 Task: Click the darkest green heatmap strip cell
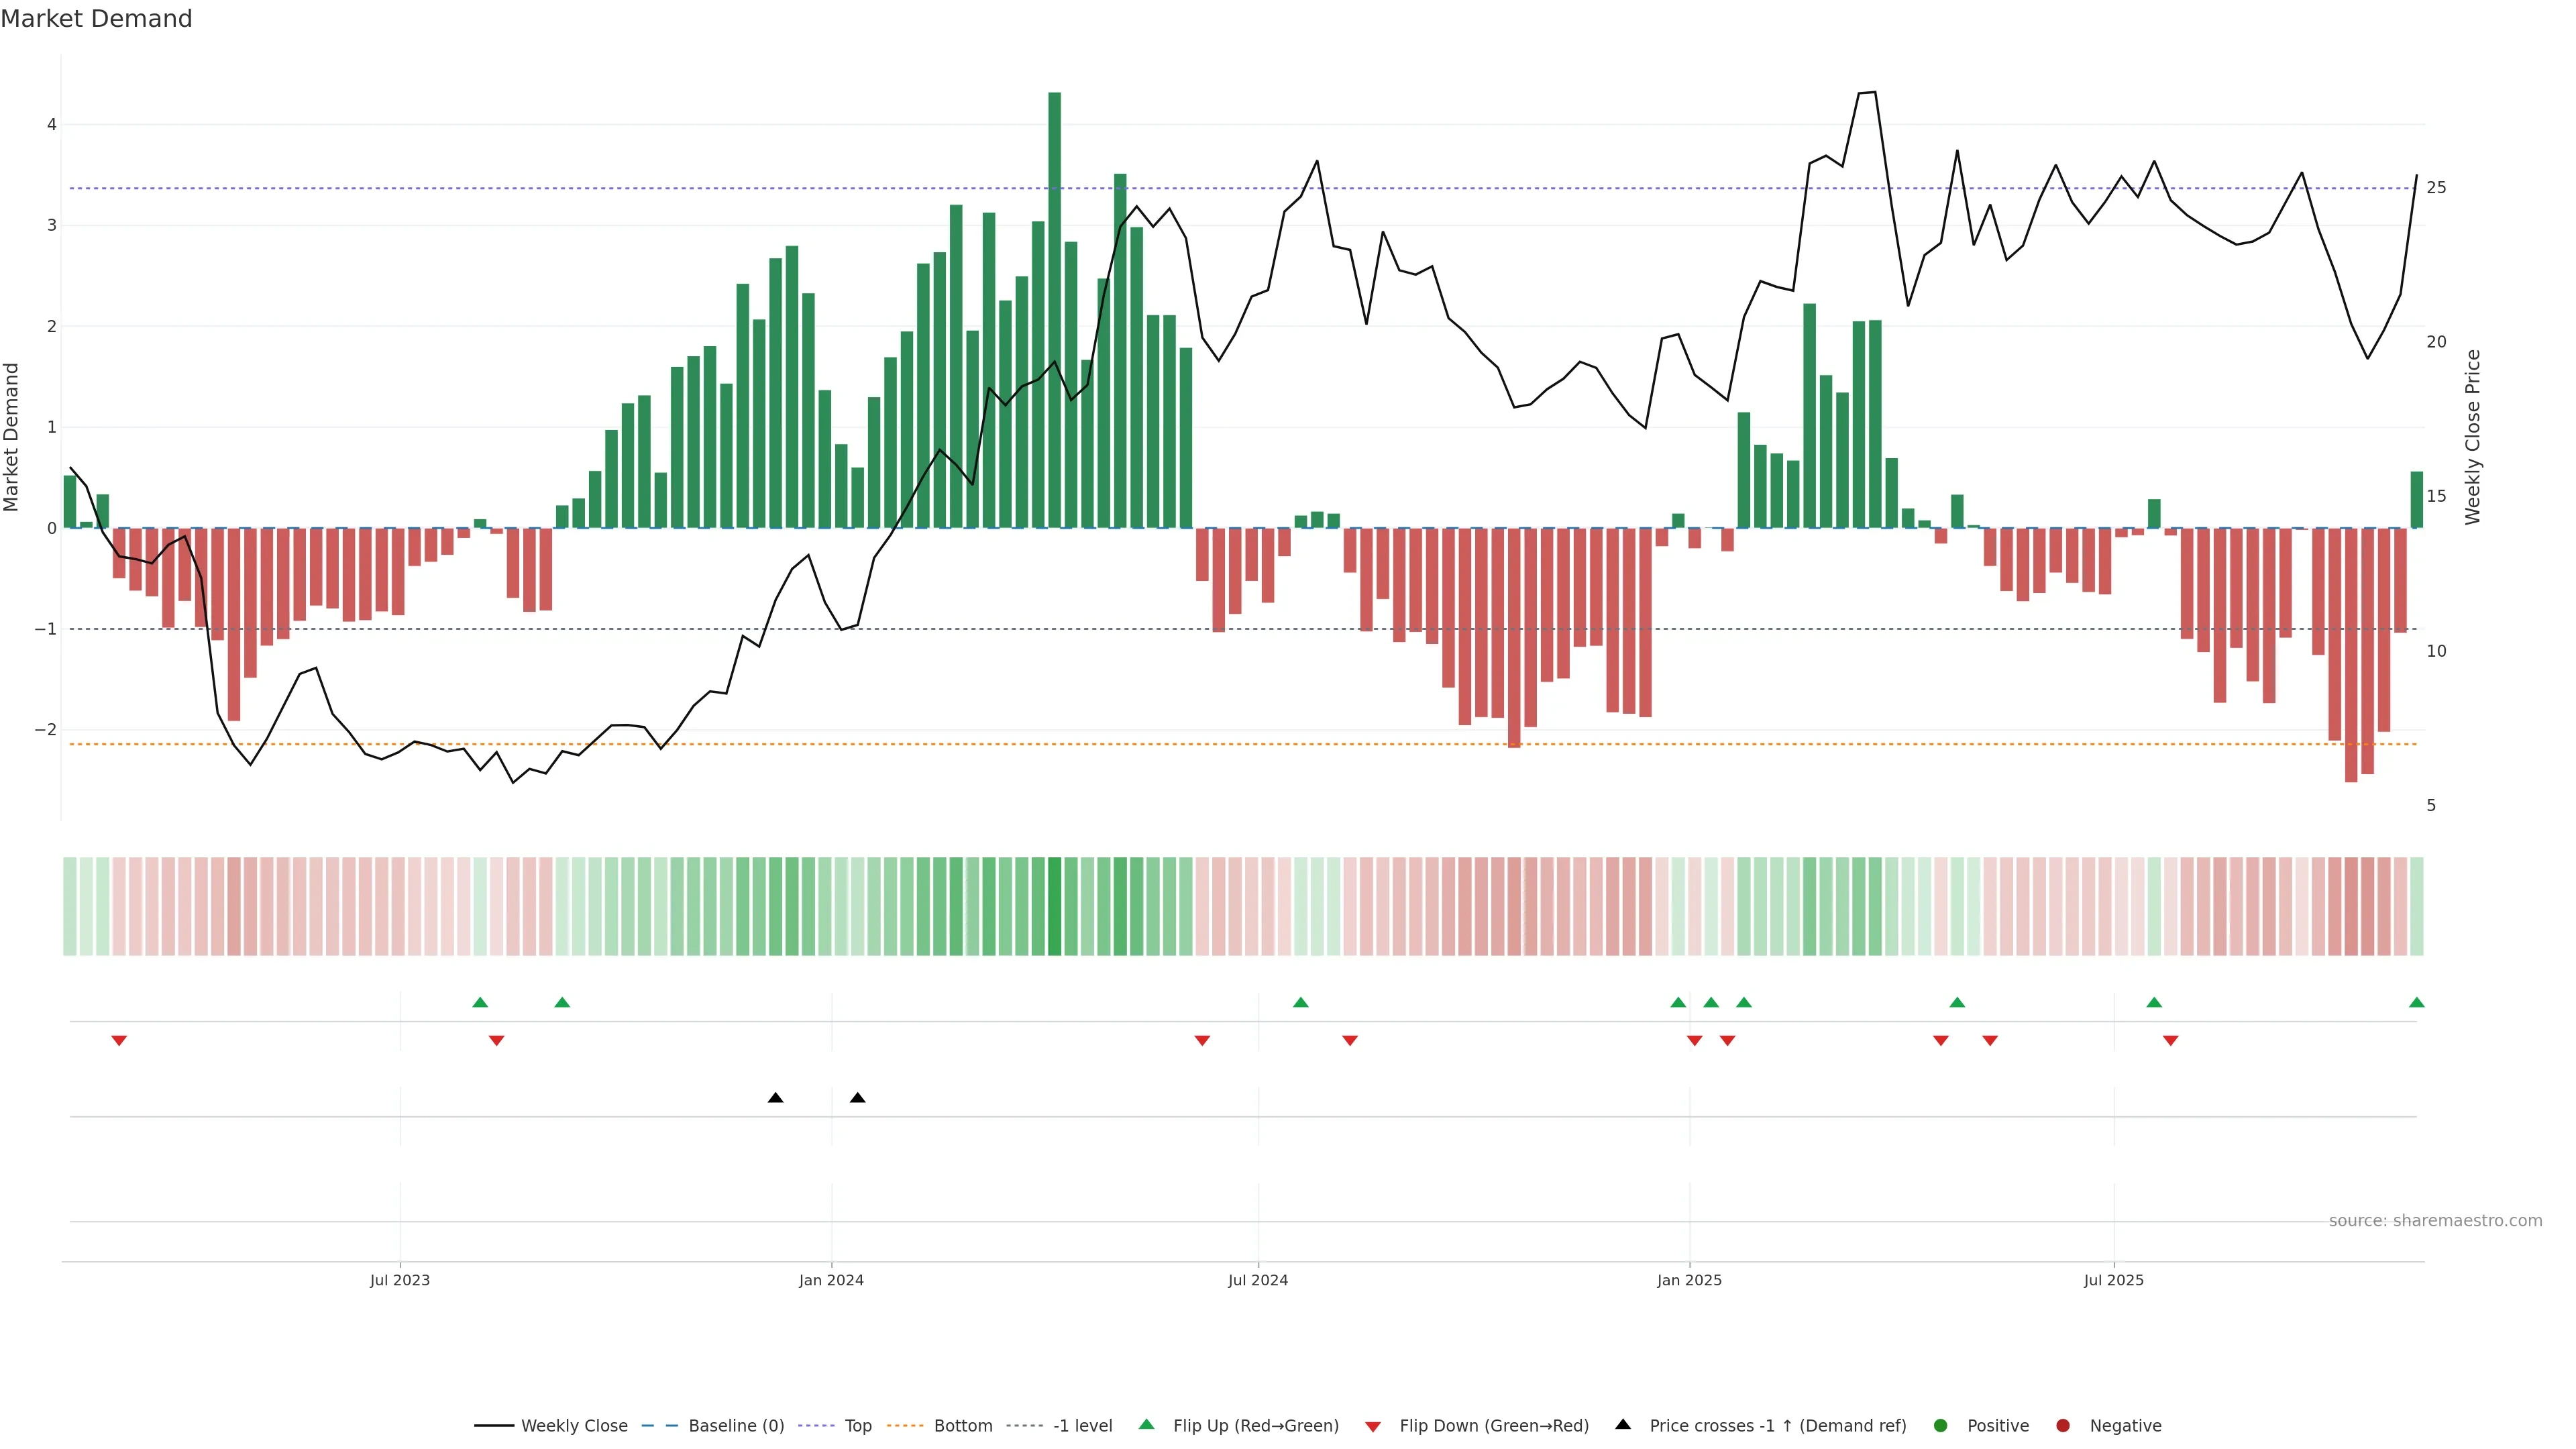point(1054,906)
